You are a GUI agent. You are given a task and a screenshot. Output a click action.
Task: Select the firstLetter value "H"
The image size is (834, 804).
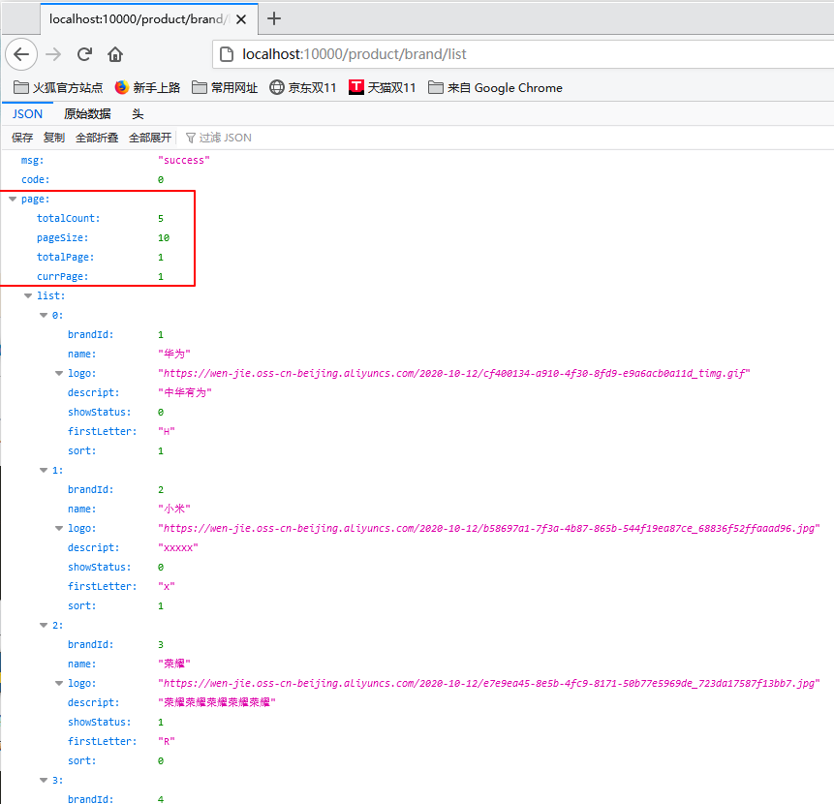point(166,431)
